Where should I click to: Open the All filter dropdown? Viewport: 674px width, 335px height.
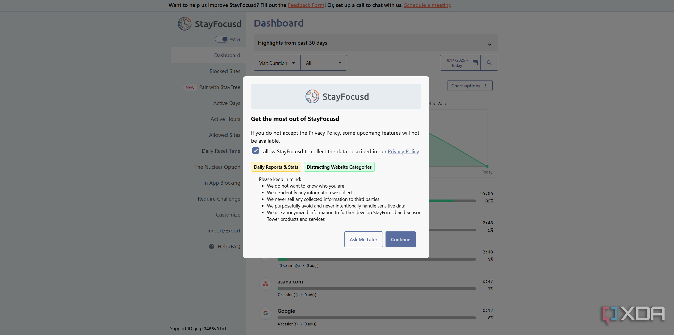[x=324, y=63]
